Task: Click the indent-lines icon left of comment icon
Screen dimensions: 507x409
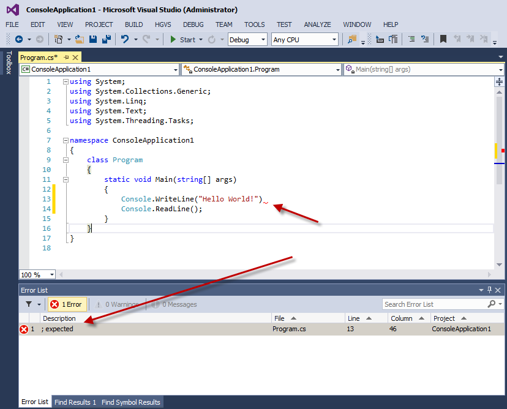Action: [393, 39]
